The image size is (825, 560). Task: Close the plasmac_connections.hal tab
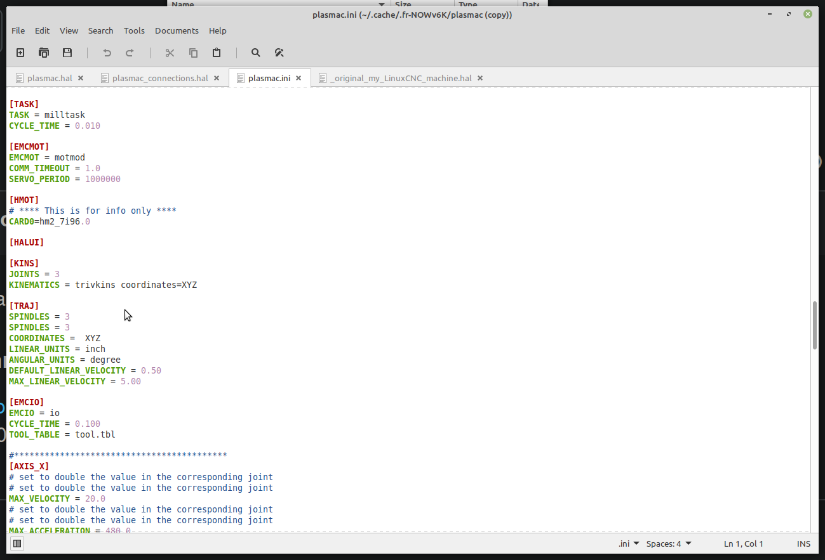coord(217,79)
